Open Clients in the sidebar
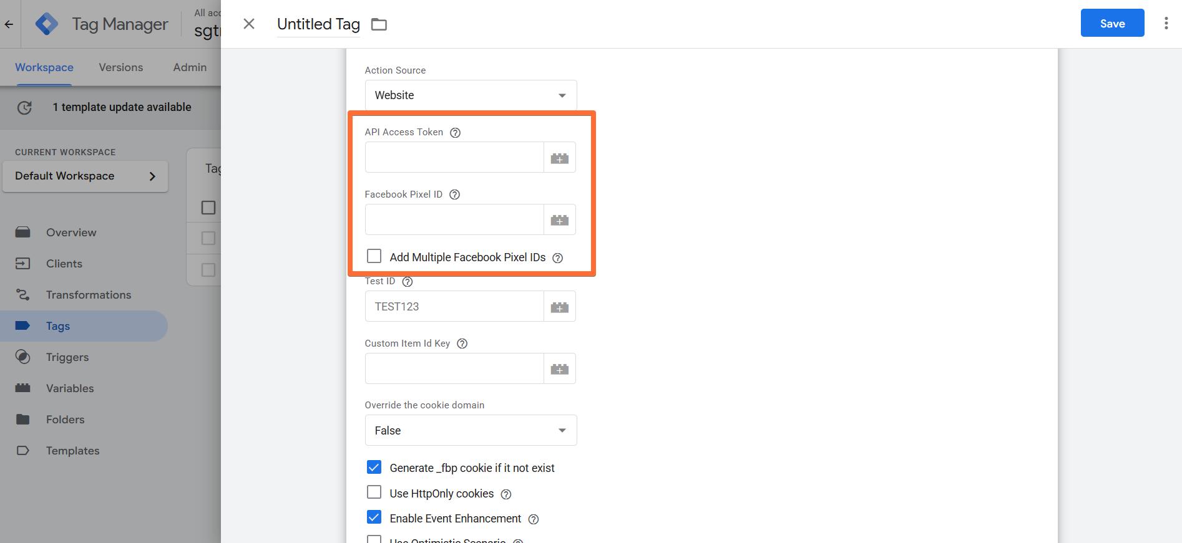The height and width of the screenshot is (543, 1182). [x=84, y=264]
